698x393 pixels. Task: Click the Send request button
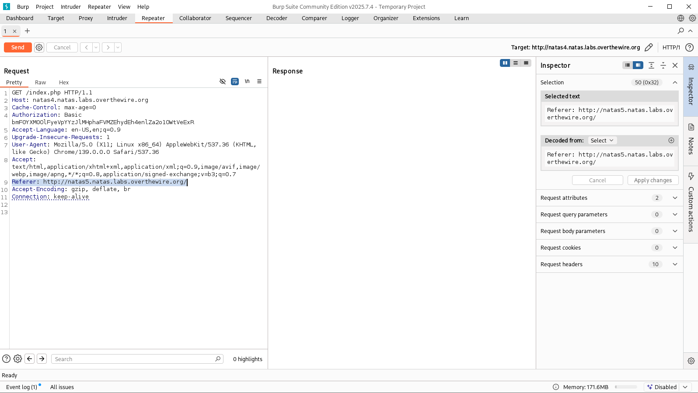(x=18, y=47)
